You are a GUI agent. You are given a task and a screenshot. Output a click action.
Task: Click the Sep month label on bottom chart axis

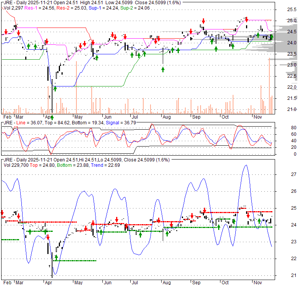[196, 283]
